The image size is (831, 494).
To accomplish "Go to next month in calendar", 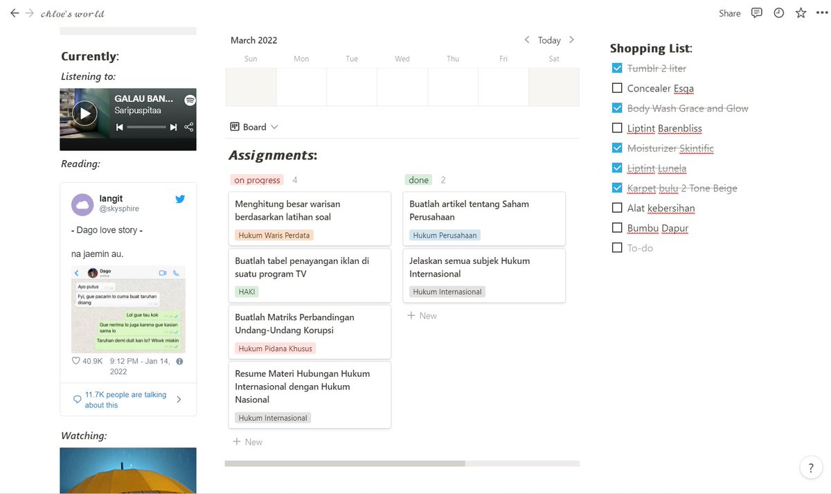I will point(571,40).
